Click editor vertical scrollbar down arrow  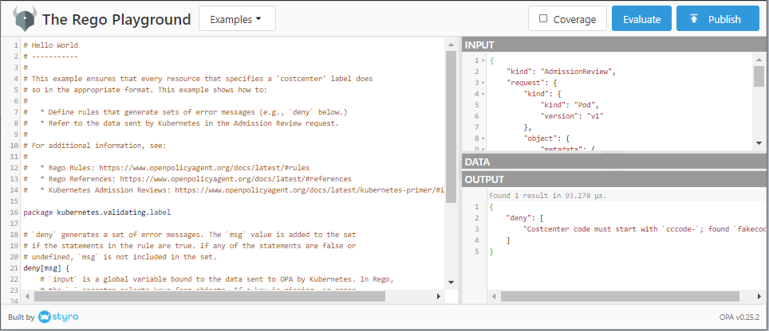[x=451, y=282]
